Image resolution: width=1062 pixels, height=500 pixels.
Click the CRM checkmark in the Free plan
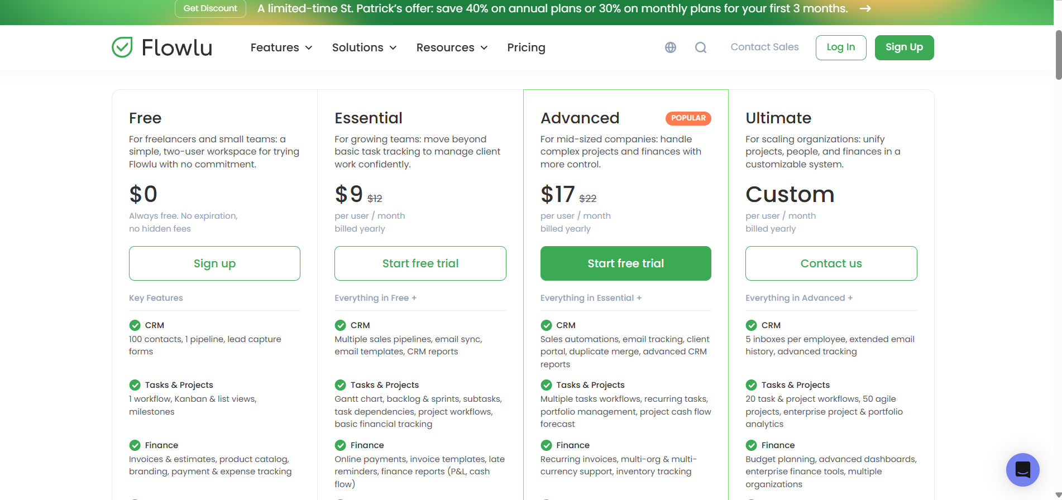(135, 325)
